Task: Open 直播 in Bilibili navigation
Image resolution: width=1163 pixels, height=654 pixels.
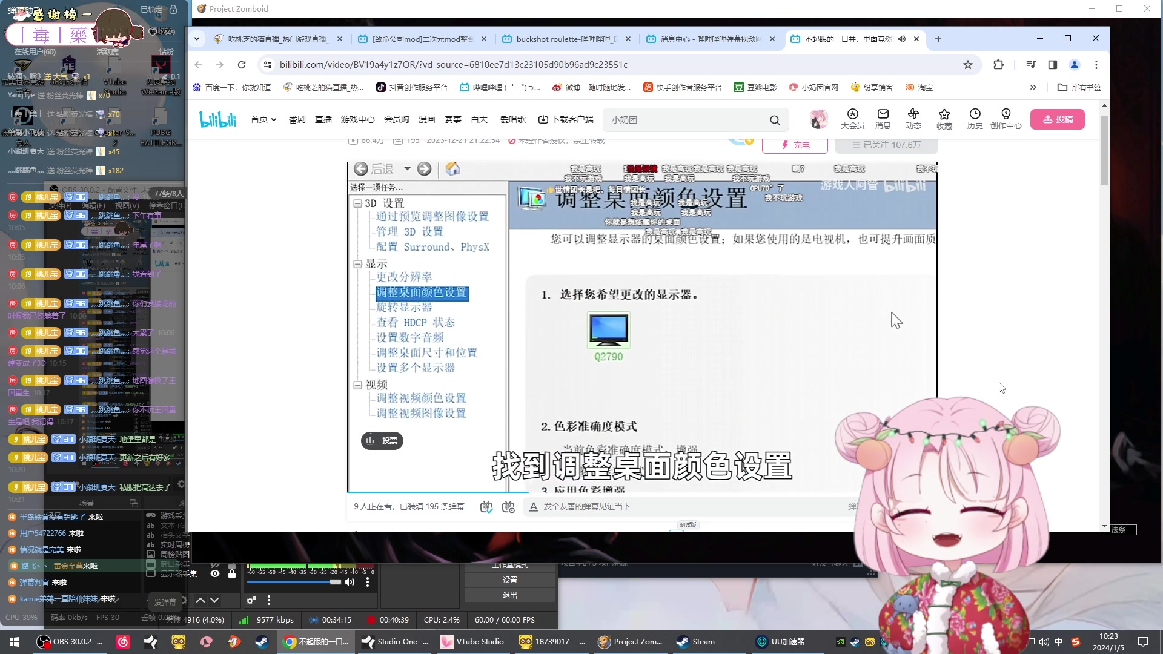Action: click(x=323, y=119)
